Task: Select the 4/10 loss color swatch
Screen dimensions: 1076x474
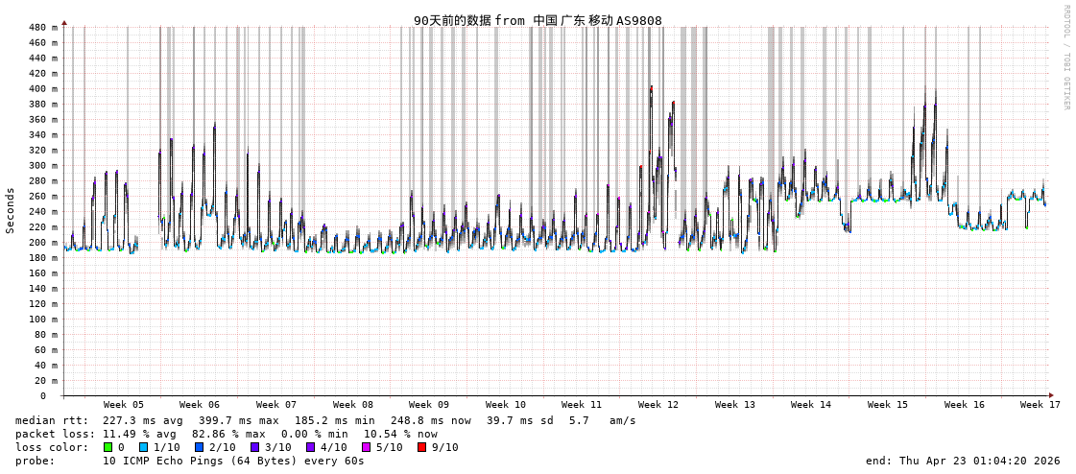Action: coord(310,447)
